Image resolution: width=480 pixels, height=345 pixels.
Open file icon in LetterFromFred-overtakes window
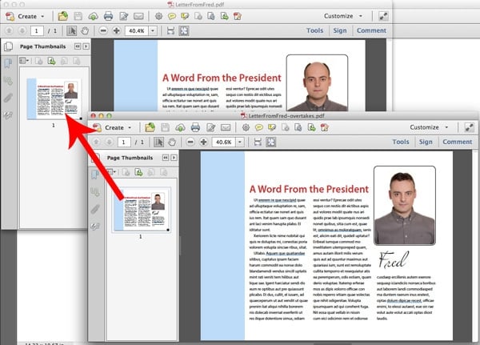click(150, 127)
